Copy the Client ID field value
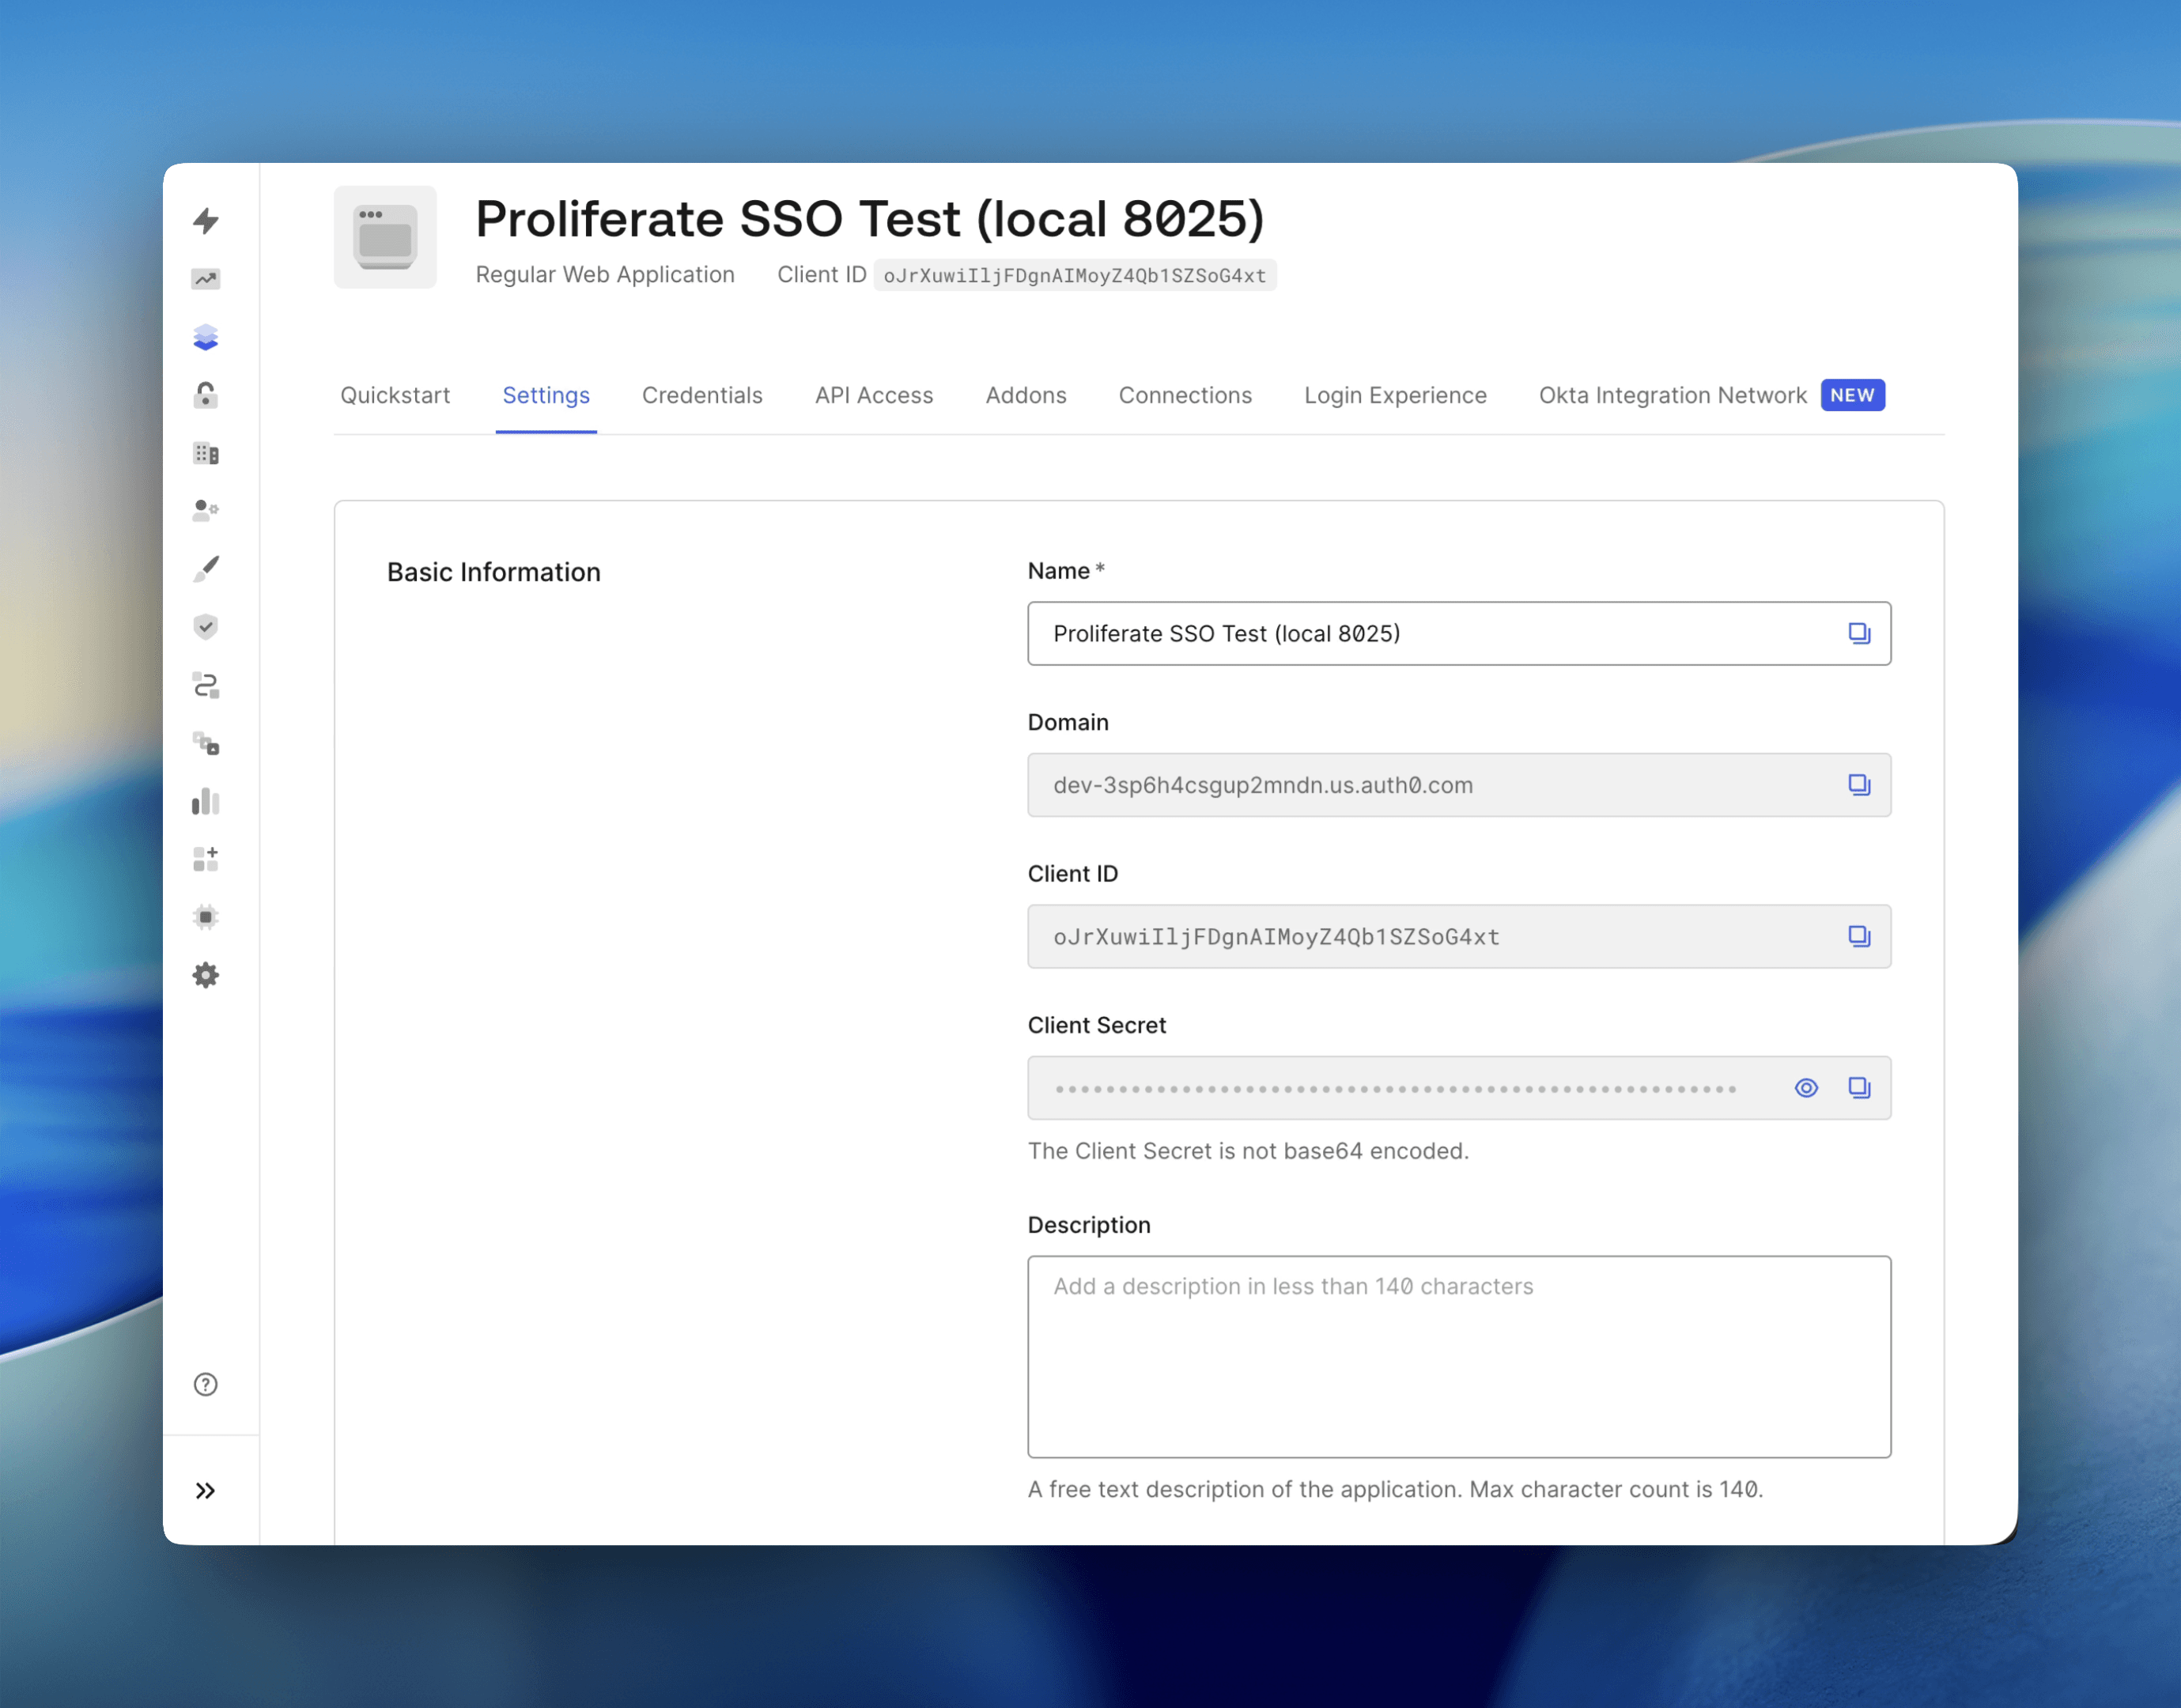This screenshot has width=2181, height=1708. (x=1859, y=936)
